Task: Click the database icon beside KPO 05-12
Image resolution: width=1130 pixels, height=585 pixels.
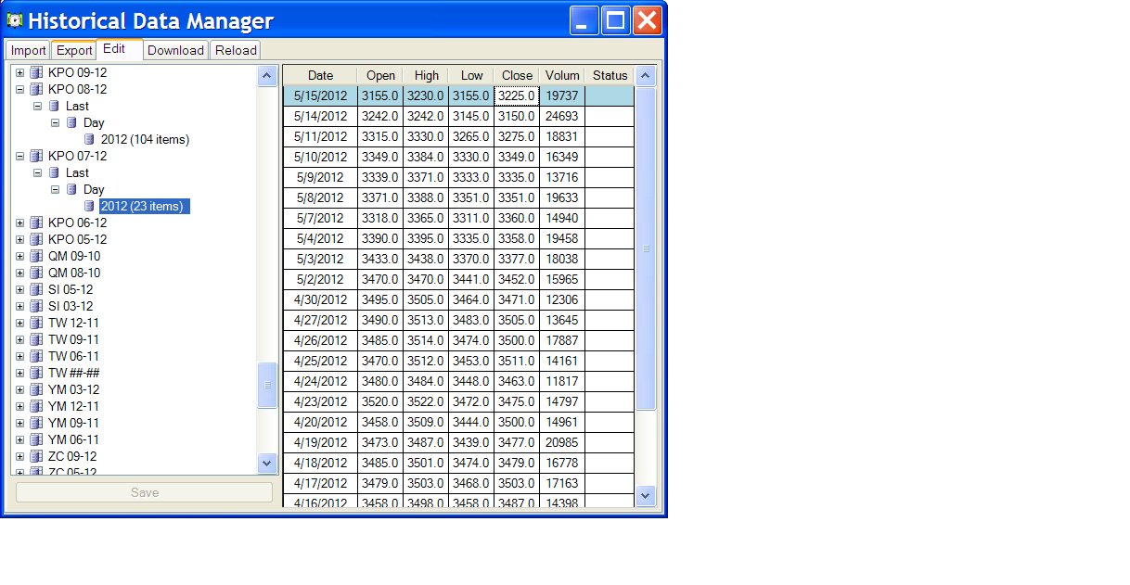Action: tap(36, 239)
